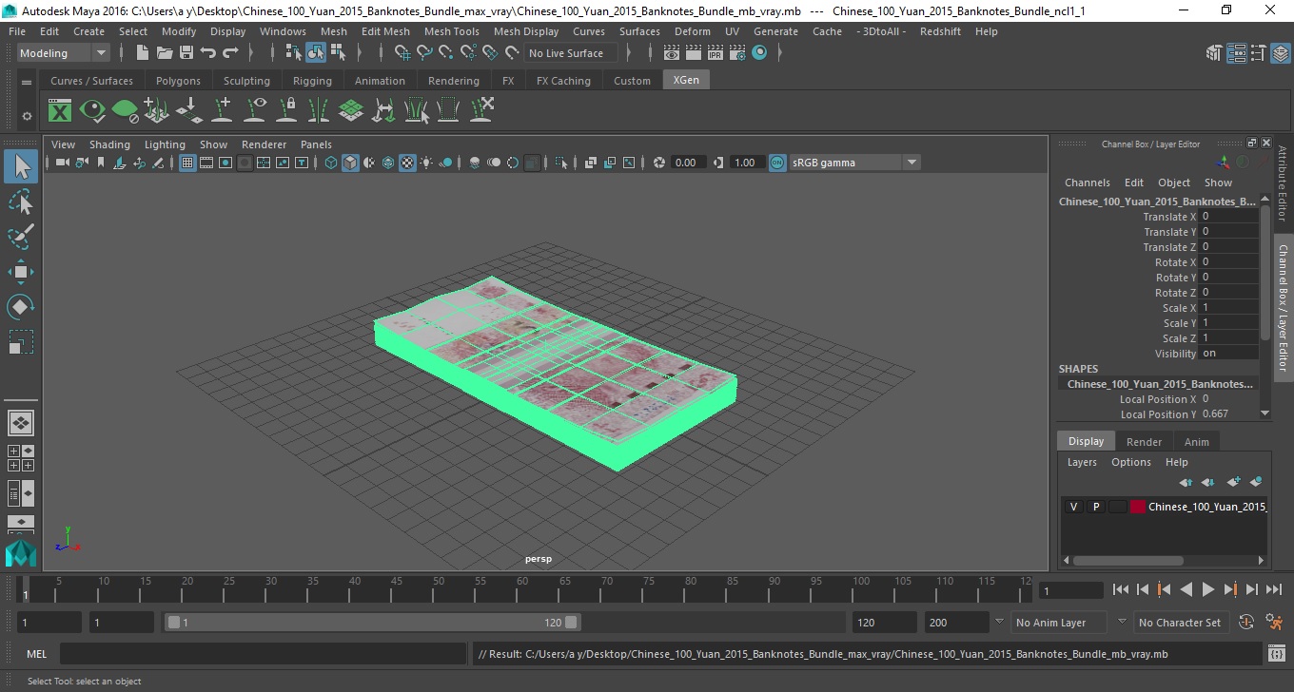The height and width of the screenshot is (692, 1294).
Task: Toggle the viewport grid display button
Action: [x=187, y=163]
